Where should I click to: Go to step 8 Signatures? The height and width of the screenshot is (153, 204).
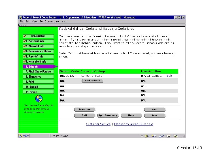coord(38,76)
